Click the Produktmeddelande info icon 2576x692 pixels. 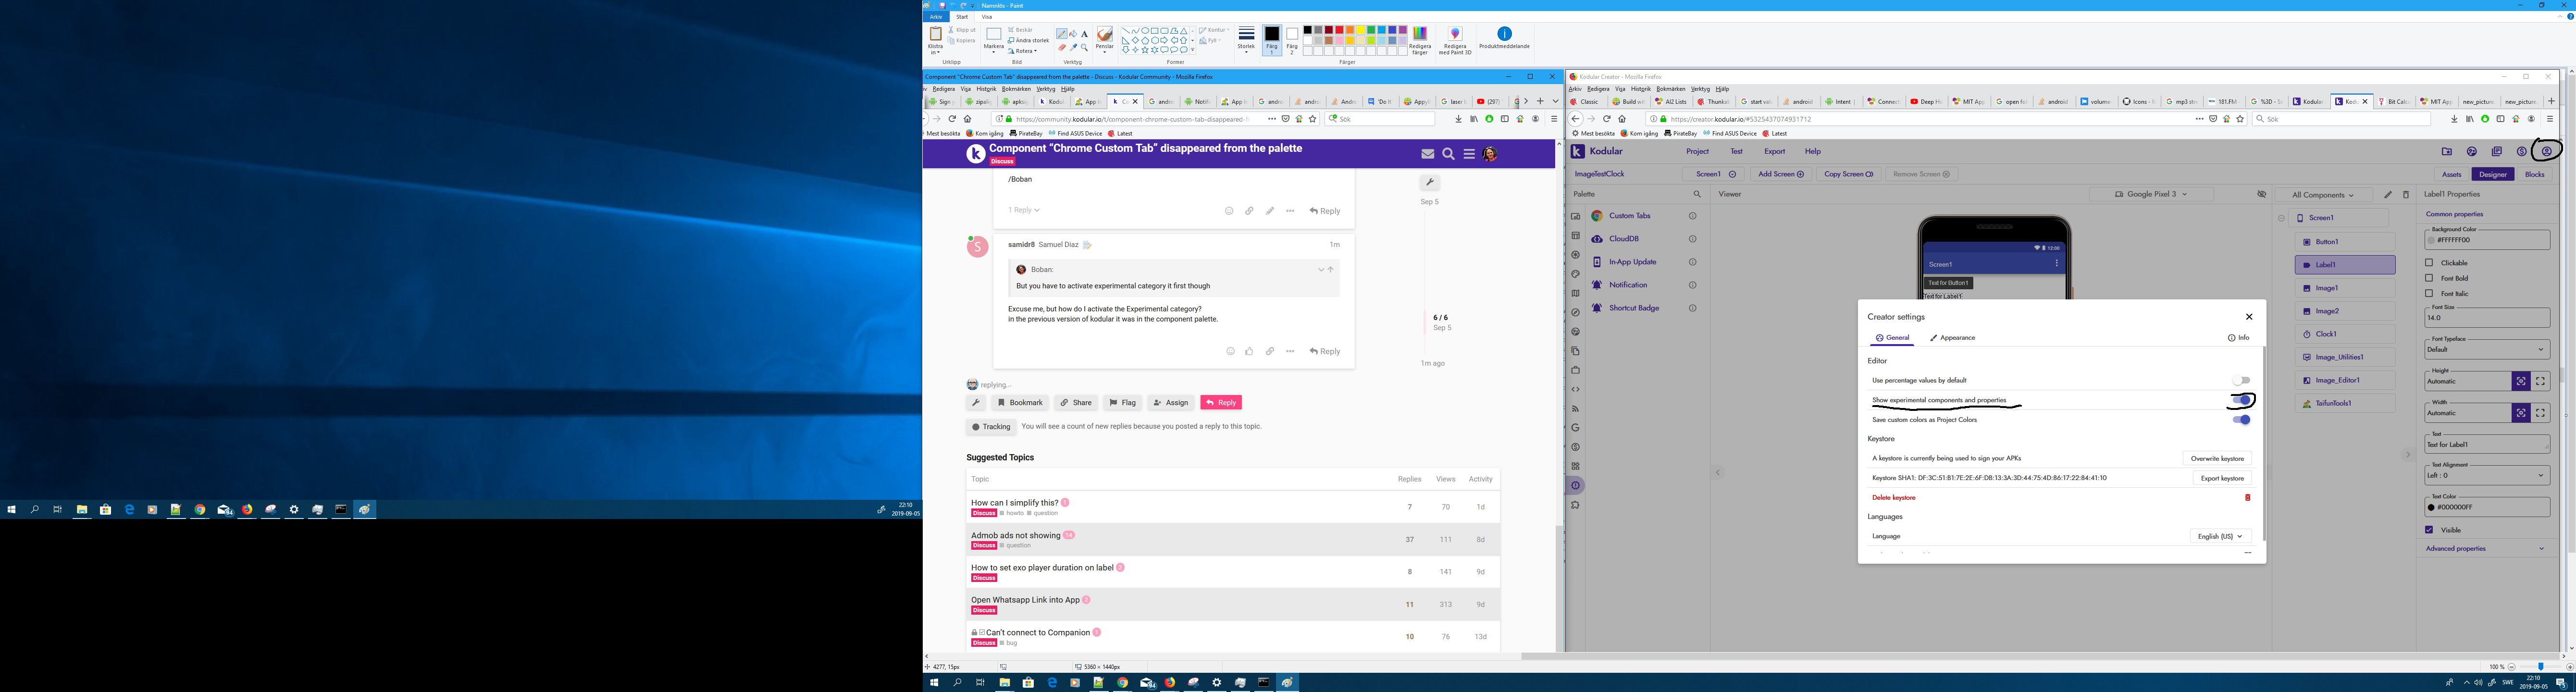pos(1505,33)
